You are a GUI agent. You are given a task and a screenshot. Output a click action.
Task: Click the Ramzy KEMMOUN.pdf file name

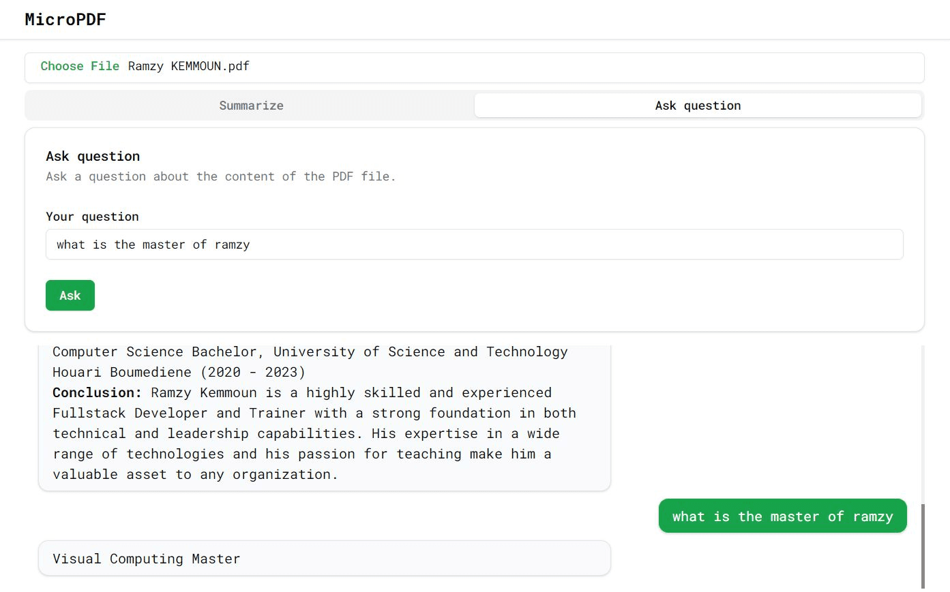(x=189, y=66)
